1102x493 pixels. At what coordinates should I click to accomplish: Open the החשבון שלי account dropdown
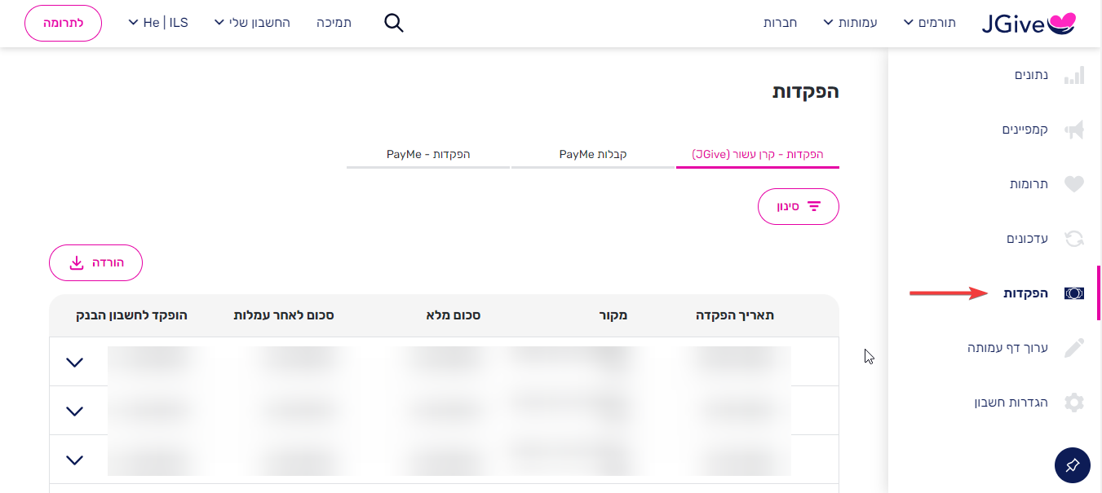coord(252,23)
